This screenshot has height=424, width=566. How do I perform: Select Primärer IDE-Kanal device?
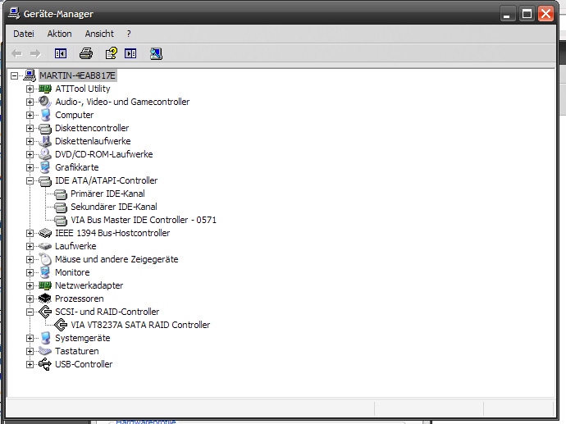107,194
